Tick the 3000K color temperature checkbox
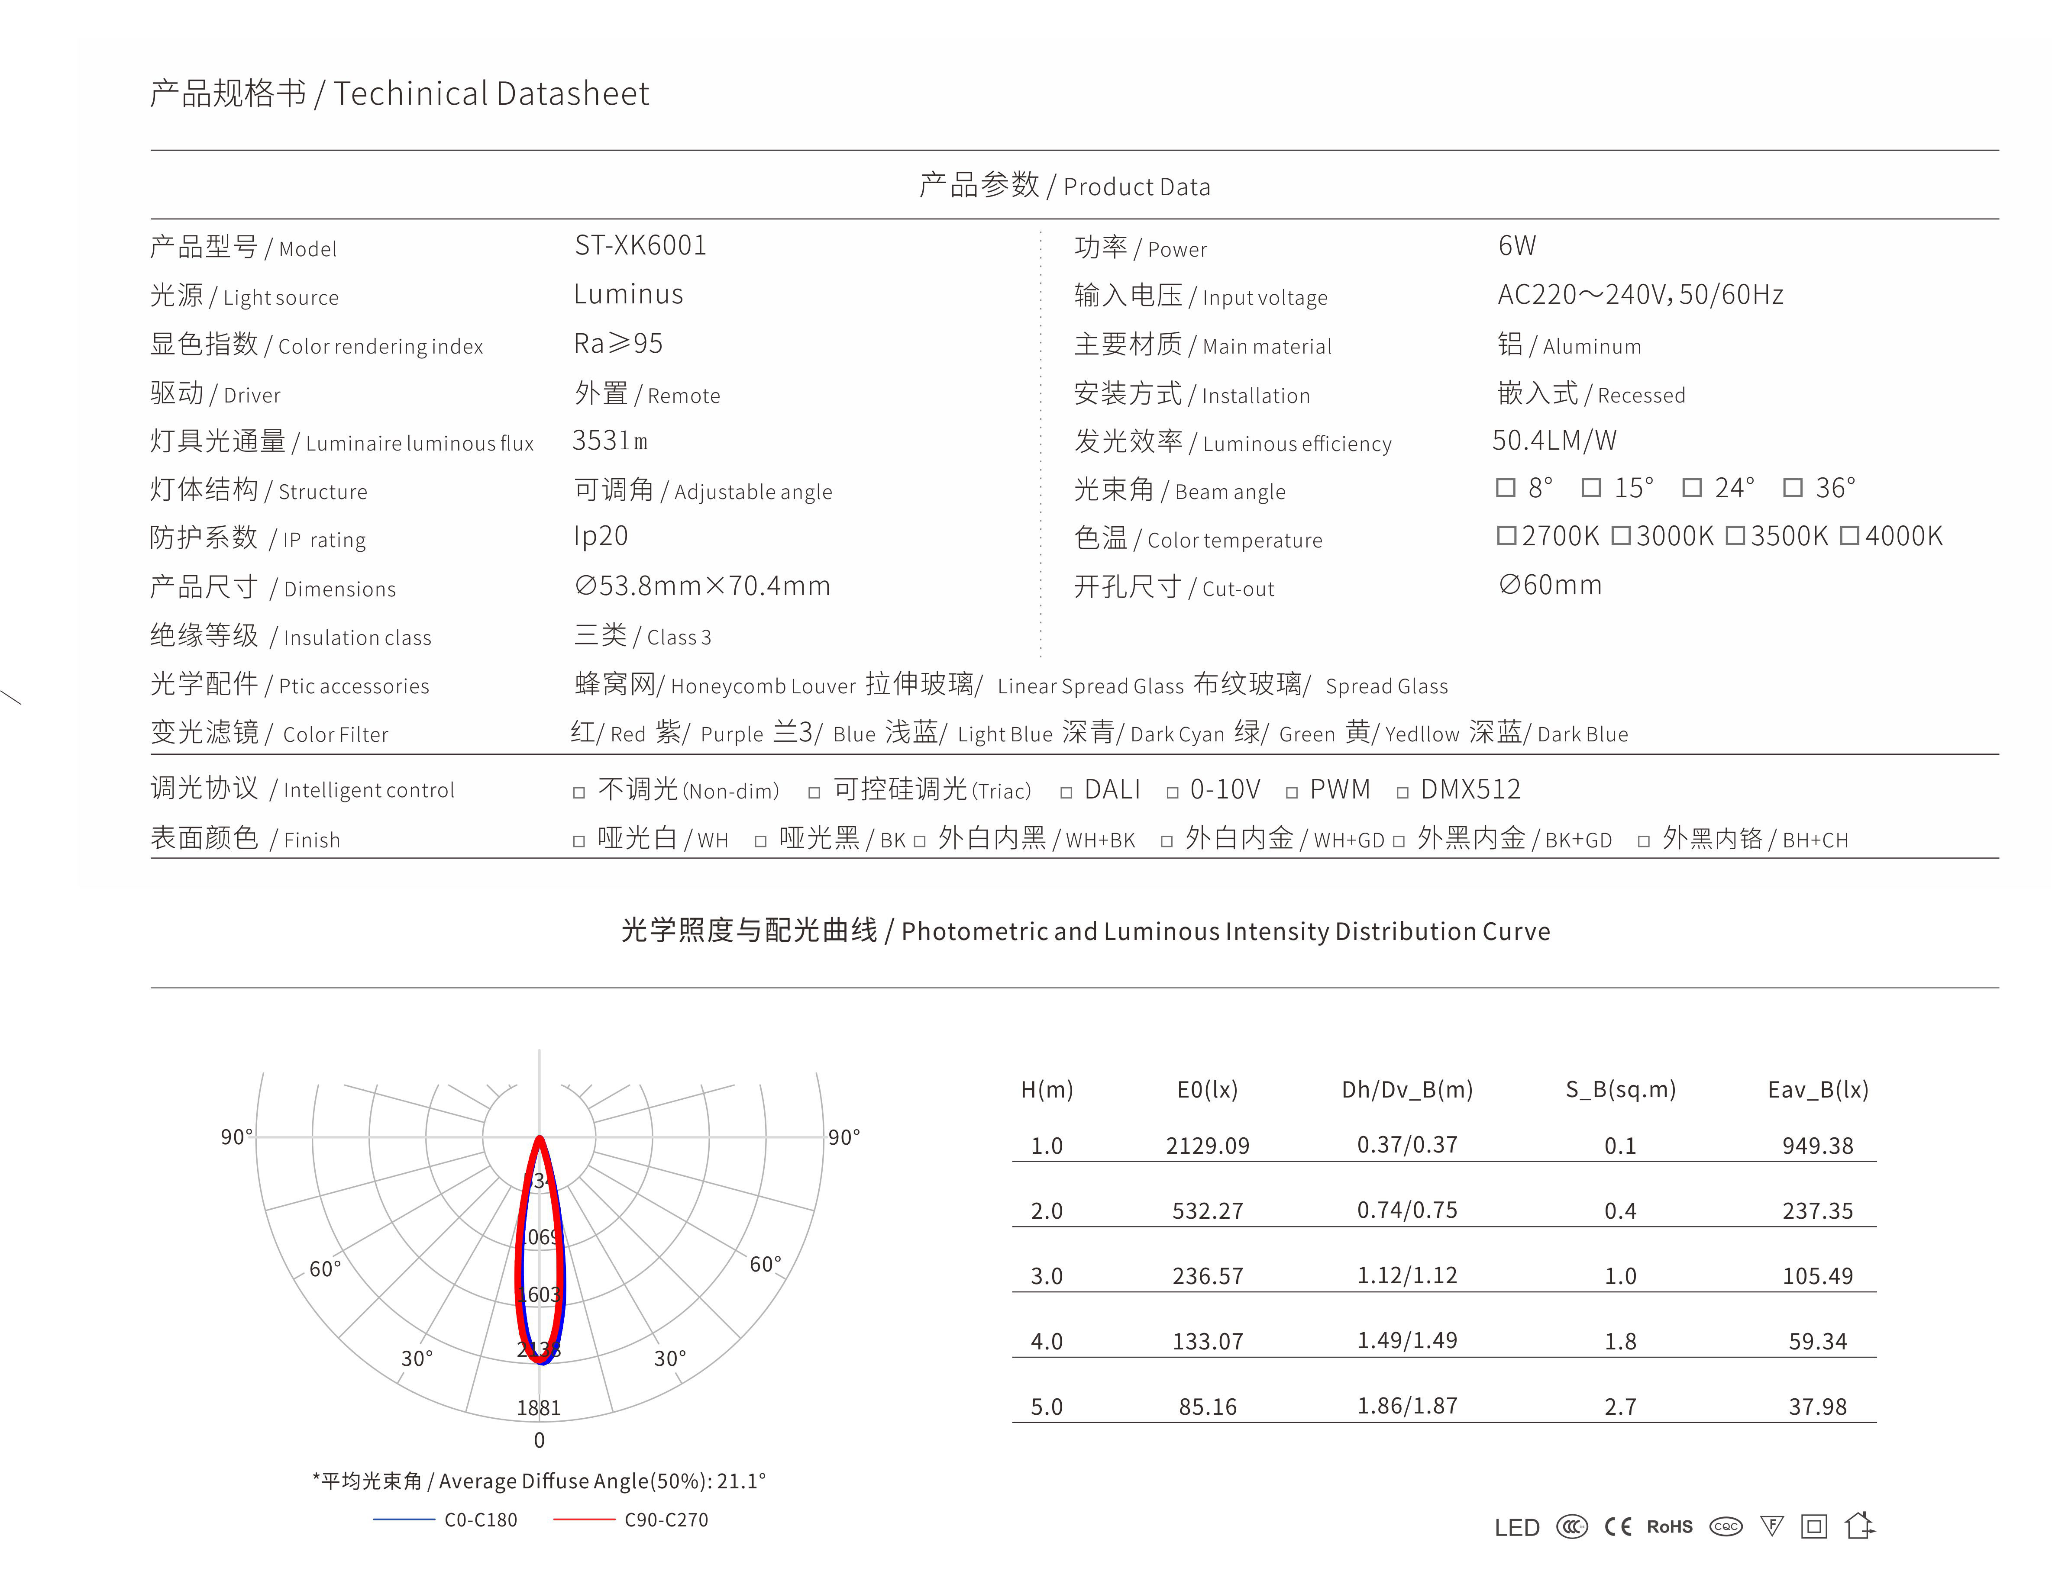 point(1622,536)
